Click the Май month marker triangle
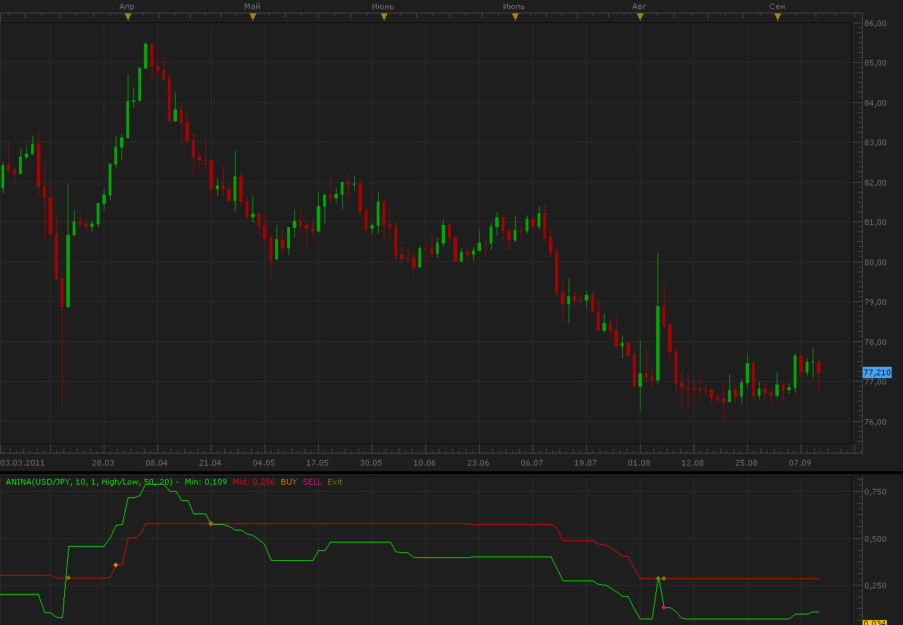 [x=253, y=17]
